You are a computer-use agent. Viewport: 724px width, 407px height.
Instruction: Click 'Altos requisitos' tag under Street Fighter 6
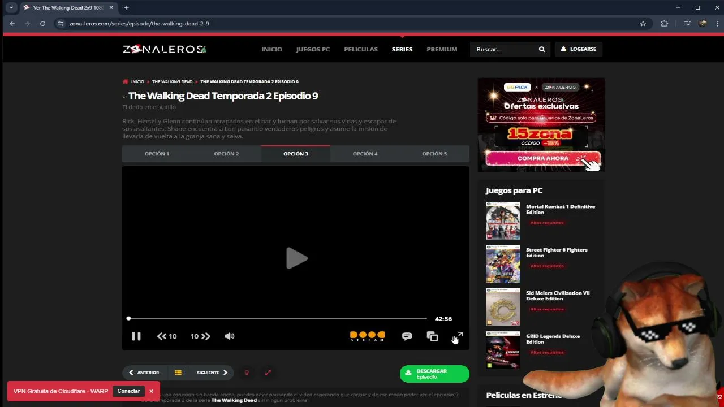click(547, 266)
